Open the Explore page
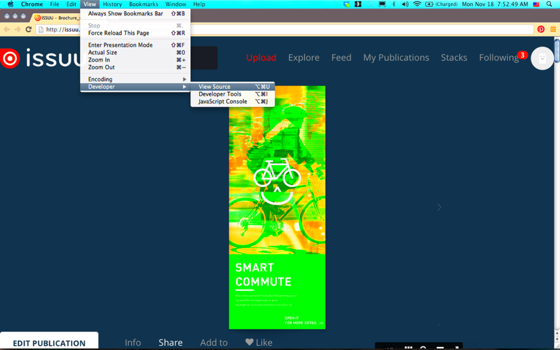Screen dimensions: 560x350 click(x=304, y=57)
